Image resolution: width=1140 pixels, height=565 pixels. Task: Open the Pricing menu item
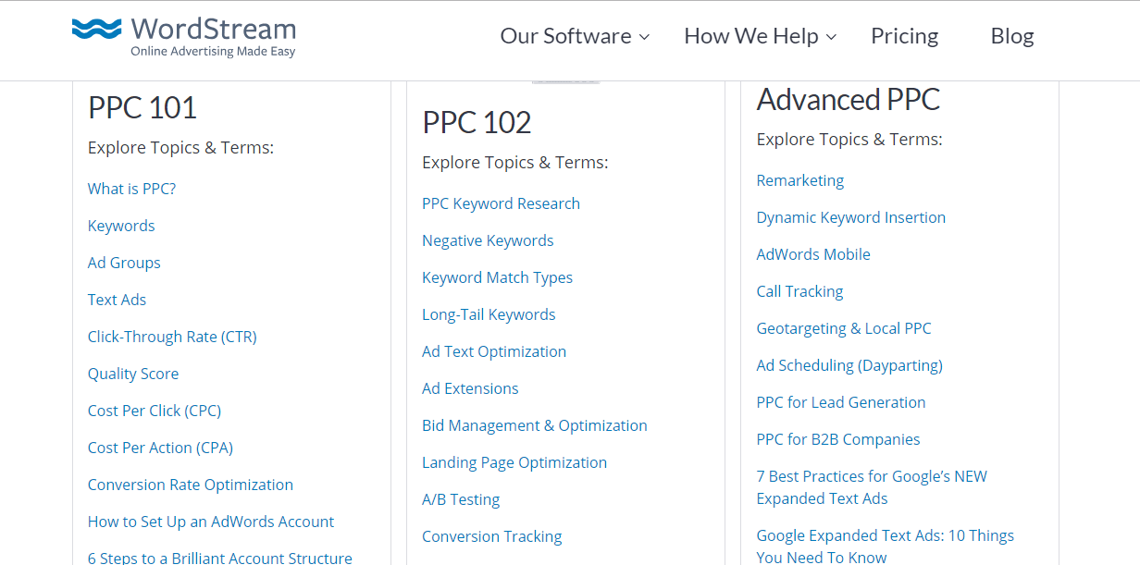904,36
